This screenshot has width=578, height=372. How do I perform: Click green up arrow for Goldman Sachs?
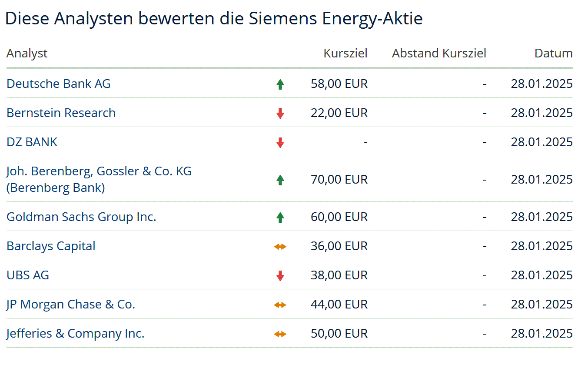tap(280, 217)
